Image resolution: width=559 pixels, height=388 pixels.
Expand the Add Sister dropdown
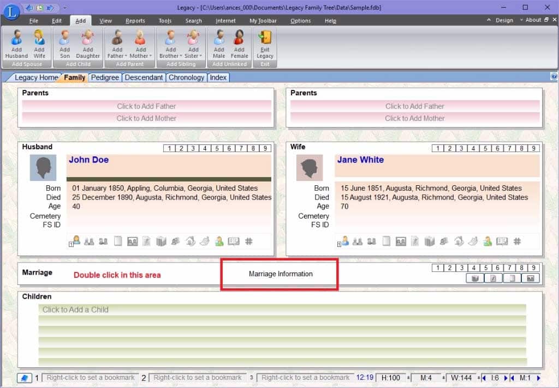pyautogui.click(x=201, y=56)
